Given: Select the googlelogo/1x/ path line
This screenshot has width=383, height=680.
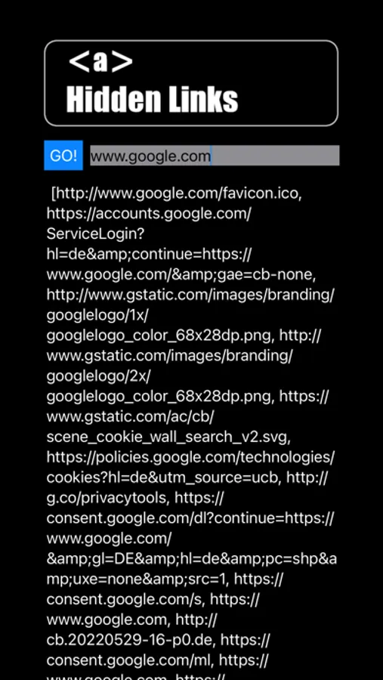Looking at the screenshot, I should click(x=97, y=315).
